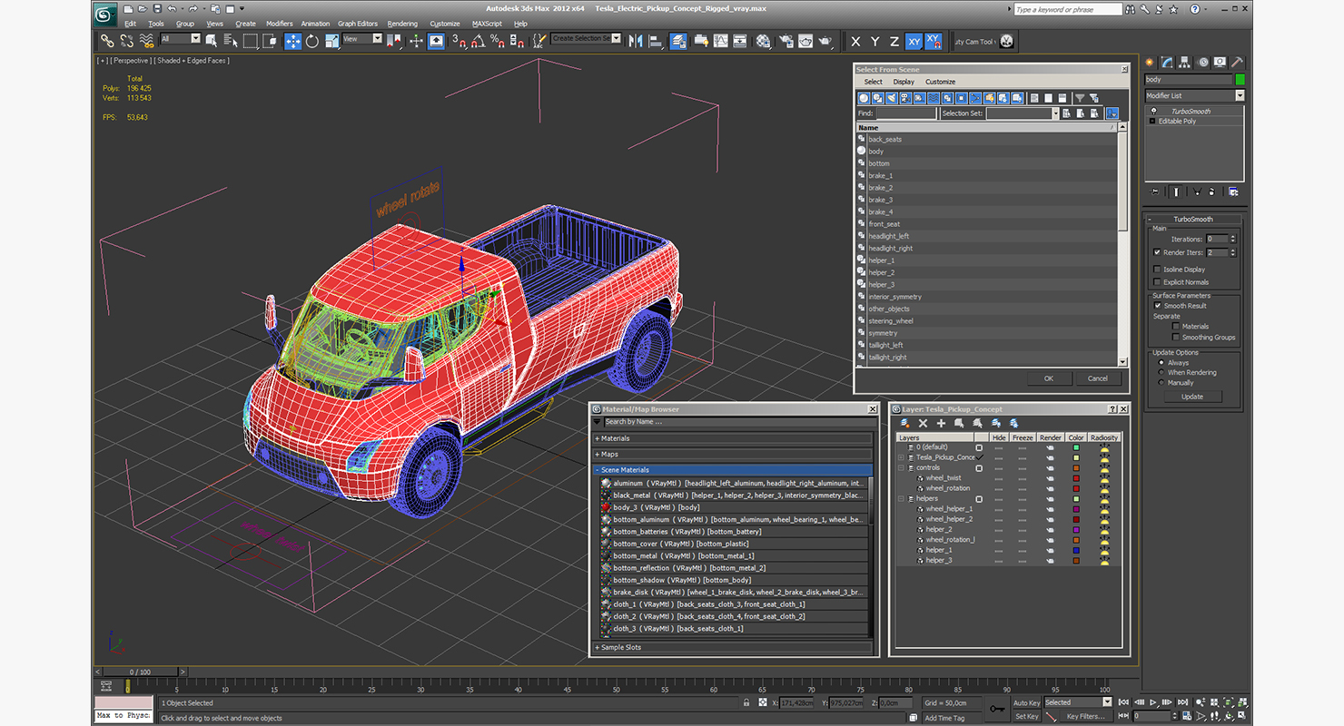
Task: Collapse the Scene Materials group
Action: click(x=732, y=470)
